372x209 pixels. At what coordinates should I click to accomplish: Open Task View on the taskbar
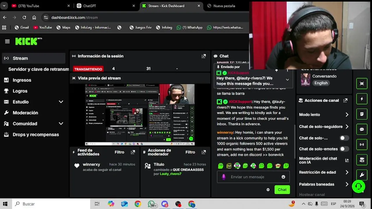tap(97, 204)
